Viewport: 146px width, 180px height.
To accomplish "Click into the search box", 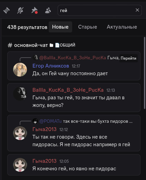I will pos(97,10).
